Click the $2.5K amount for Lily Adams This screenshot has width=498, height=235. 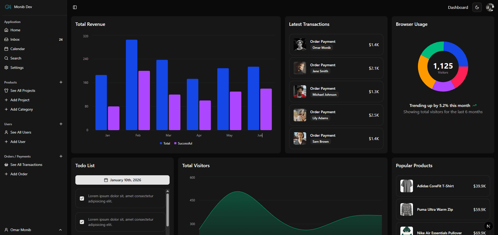point(374,115)
